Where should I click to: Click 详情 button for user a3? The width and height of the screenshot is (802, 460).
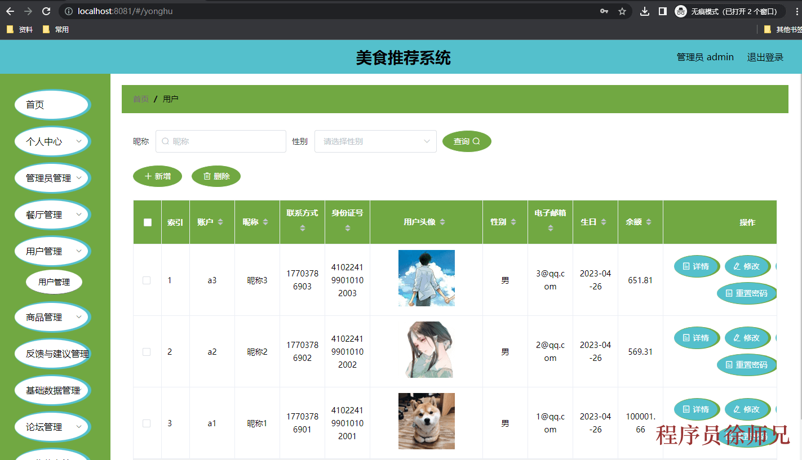[696, 266]
